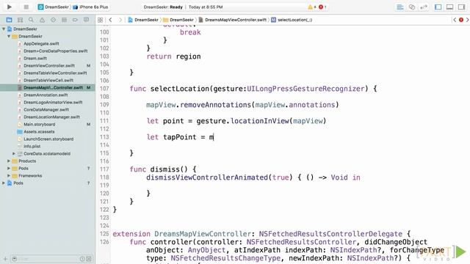470x264 pixels.
Task: Click the DreamSeekr project in the jump bar
Action: pyautogui.click(x=143, y=20)
